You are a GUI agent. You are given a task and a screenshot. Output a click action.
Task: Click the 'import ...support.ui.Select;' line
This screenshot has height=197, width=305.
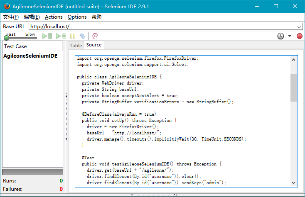click(x=133, y=64)
